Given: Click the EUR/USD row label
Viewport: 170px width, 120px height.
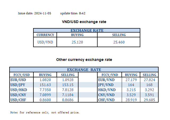Looking at the screenshot, I should 18,79.
